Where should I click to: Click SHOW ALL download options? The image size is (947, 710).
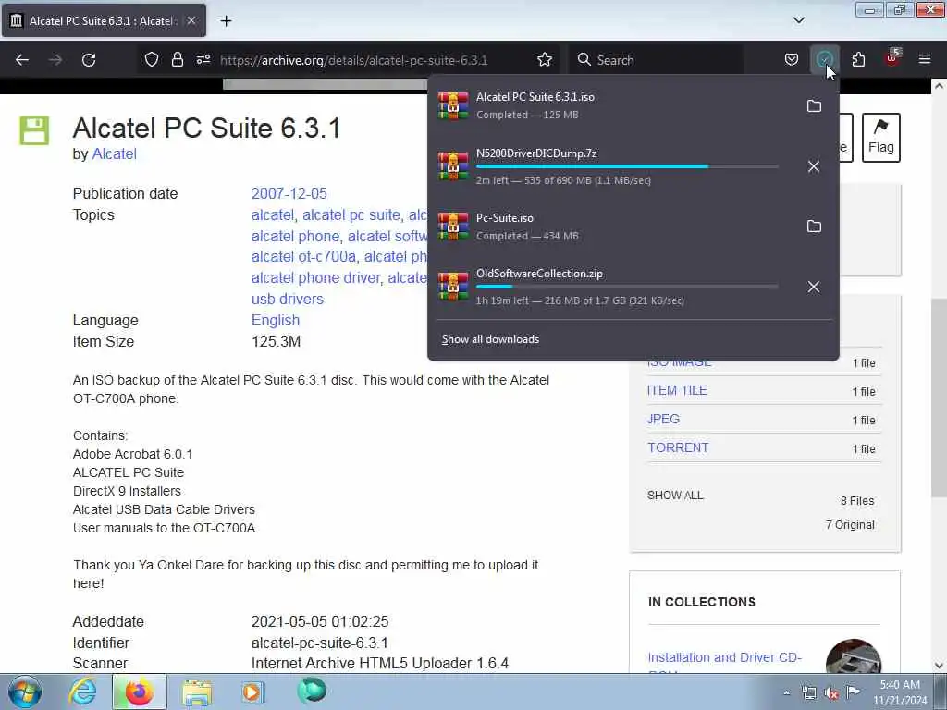coord(675,496)
